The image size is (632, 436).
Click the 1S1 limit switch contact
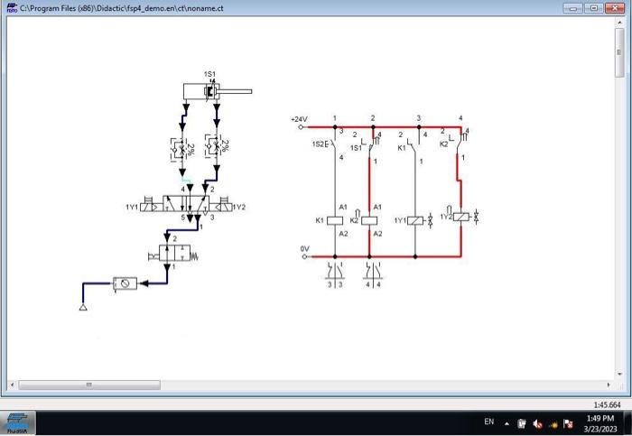[371, 145]
